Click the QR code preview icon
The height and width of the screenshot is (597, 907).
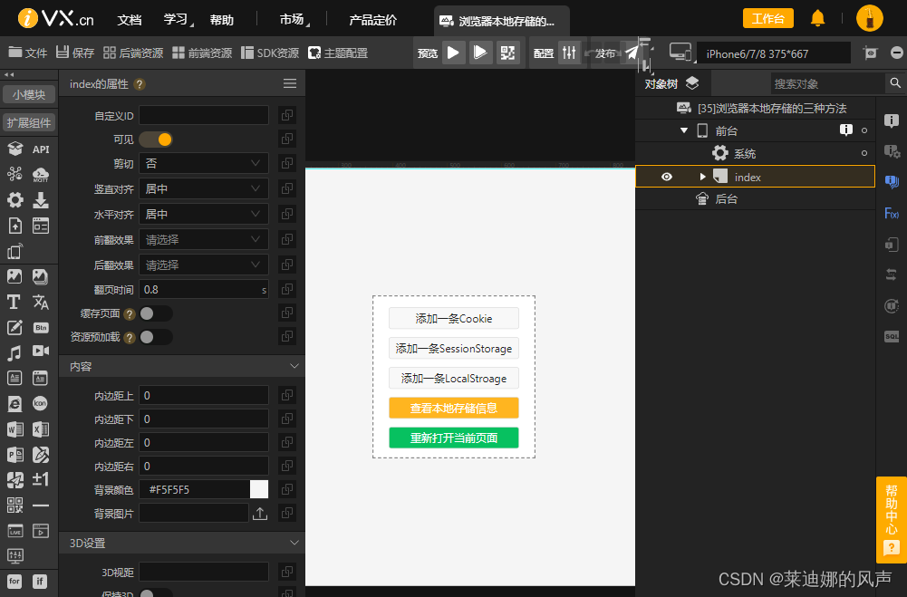click(508, 53)
